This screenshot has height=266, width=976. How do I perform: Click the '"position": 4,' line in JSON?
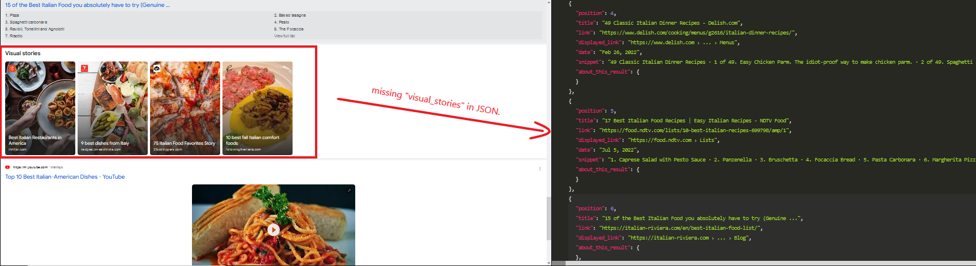pos(596,13)
